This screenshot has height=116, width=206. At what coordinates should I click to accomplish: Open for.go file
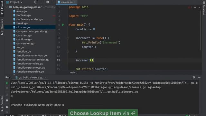20,47
